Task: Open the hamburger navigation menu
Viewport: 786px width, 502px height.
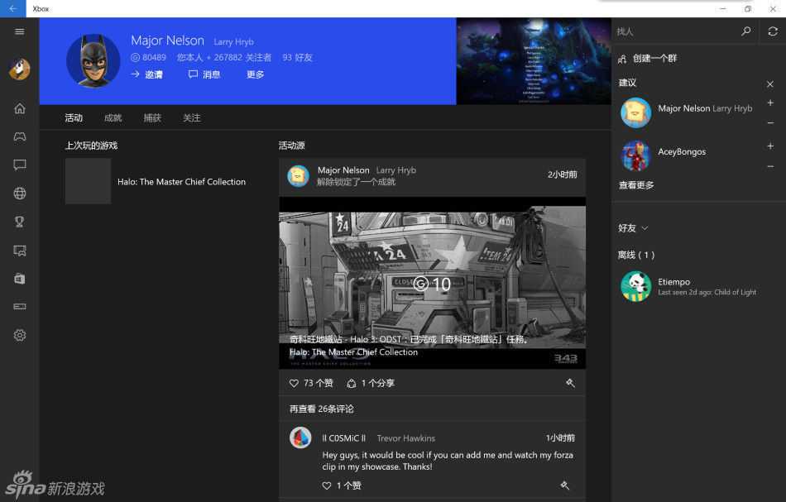Action: [x=20, y=31]
